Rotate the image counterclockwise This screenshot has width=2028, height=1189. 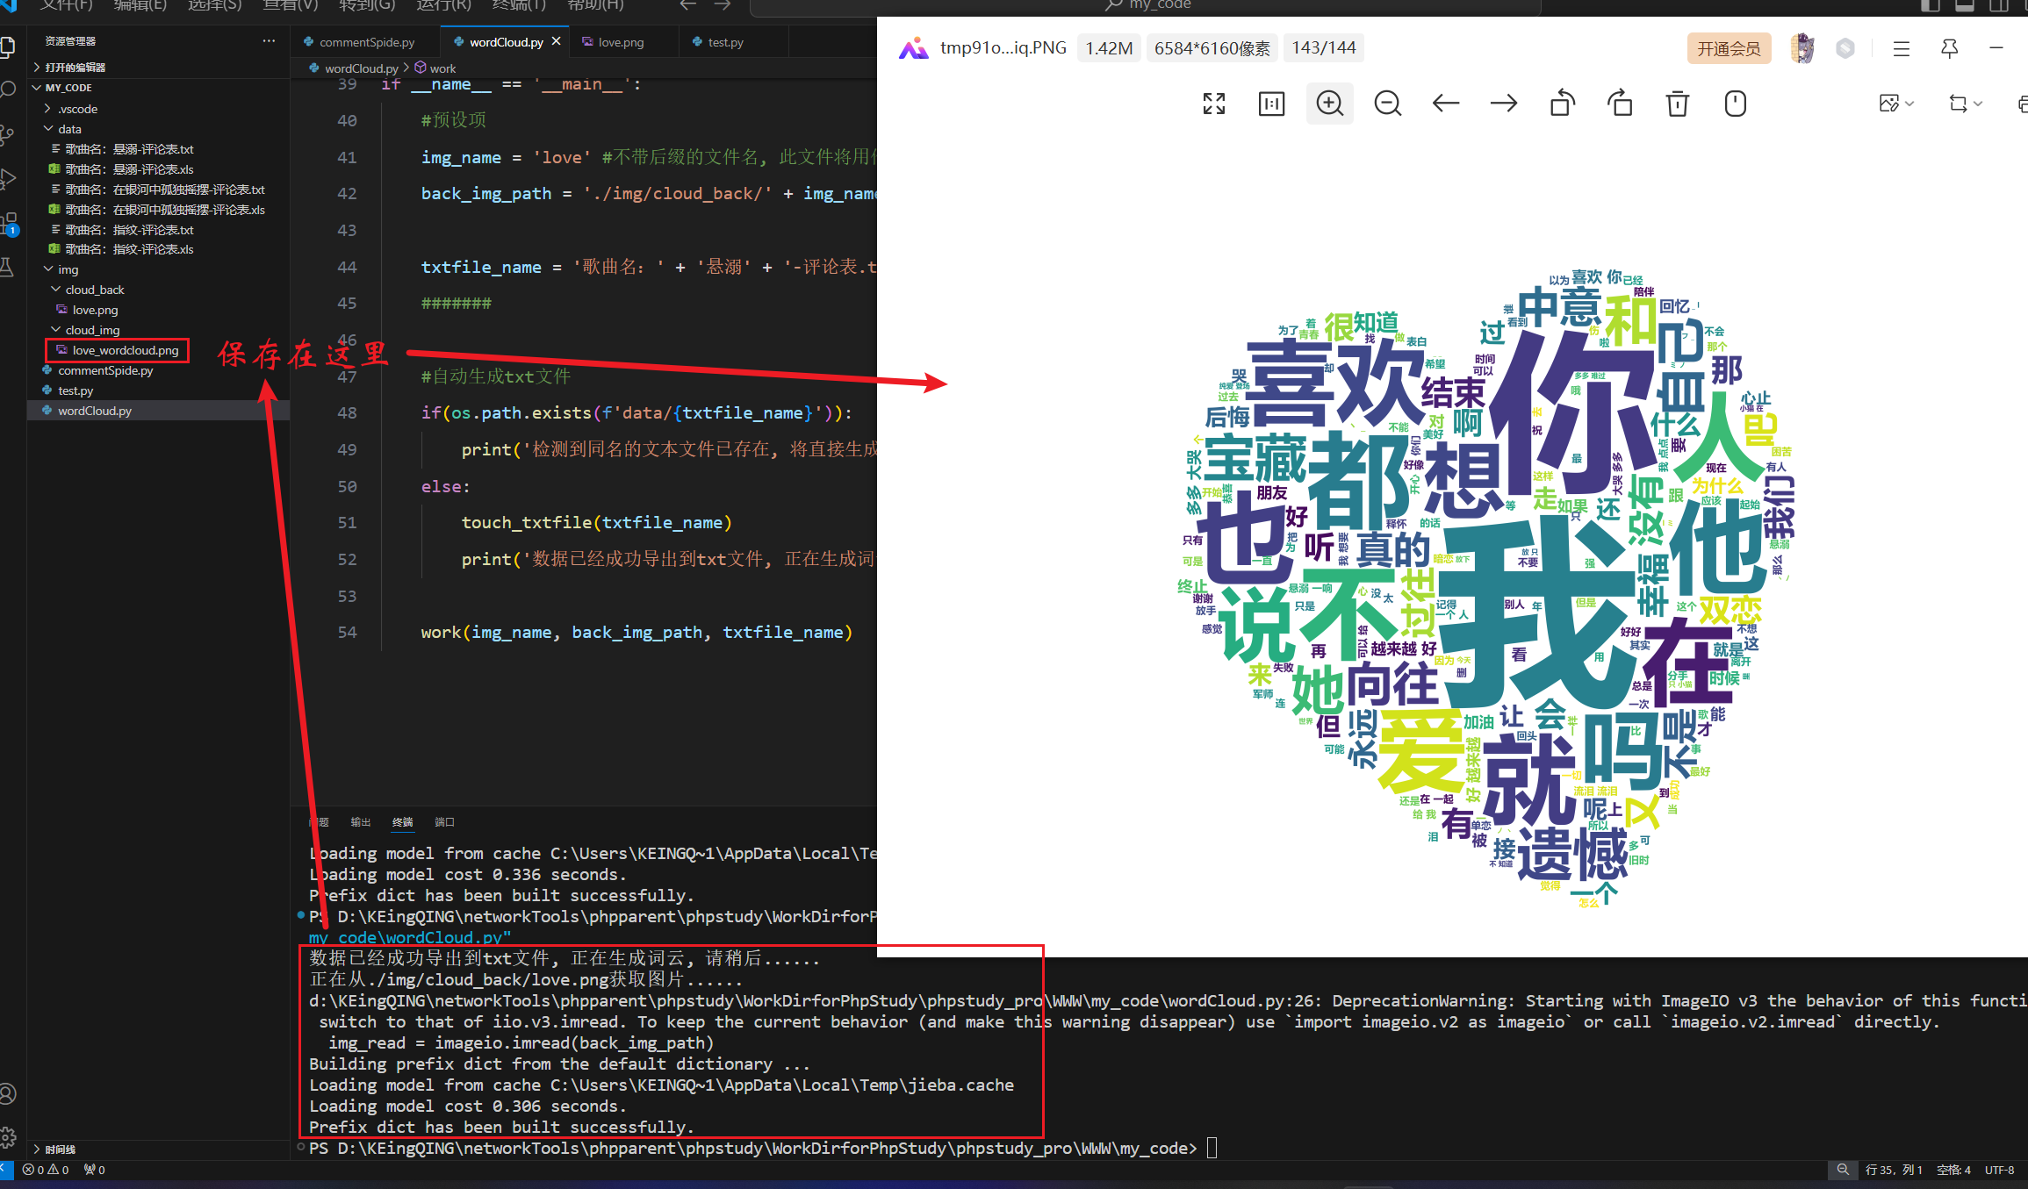pos(1562,104)
